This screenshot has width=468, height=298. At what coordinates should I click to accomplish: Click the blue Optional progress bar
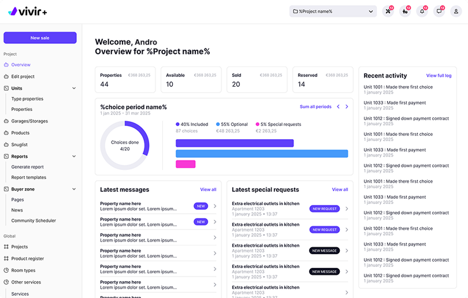pos(262,154)
